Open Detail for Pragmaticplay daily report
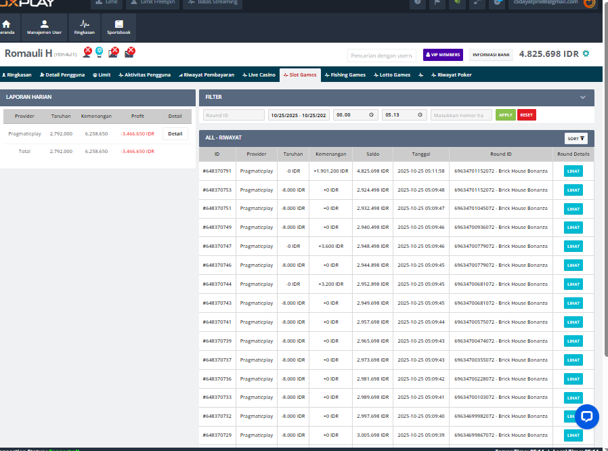 pos(175,134)
